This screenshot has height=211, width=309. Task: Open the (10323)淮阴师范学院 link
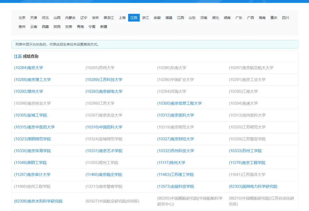coord(32,139)
